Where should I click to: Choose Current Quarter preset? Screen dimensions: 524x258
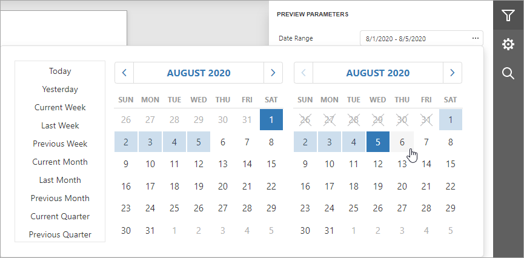[x=60, y=216]
